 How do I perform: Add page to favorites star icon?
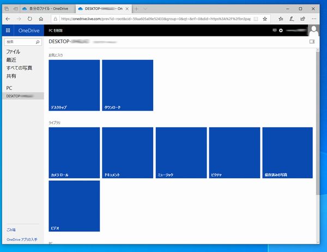click(265, 19)
